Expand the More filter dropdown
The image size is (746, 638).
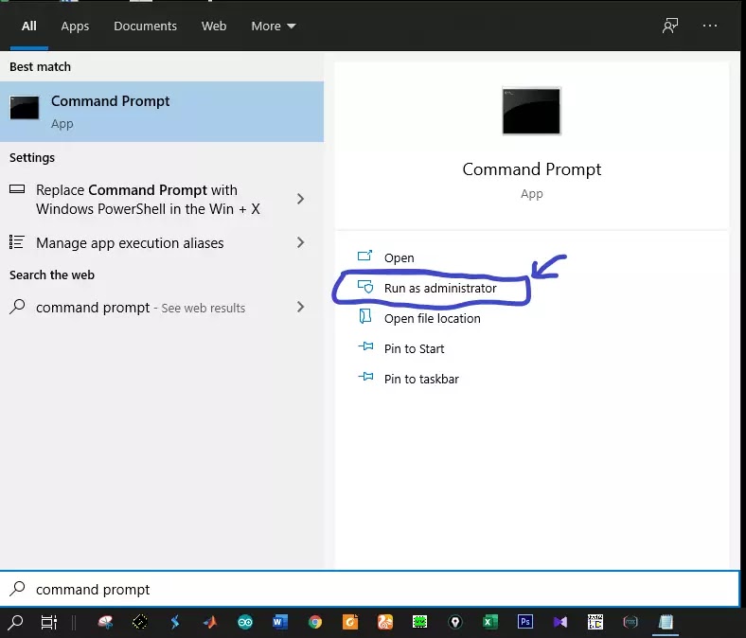[273, 26]
